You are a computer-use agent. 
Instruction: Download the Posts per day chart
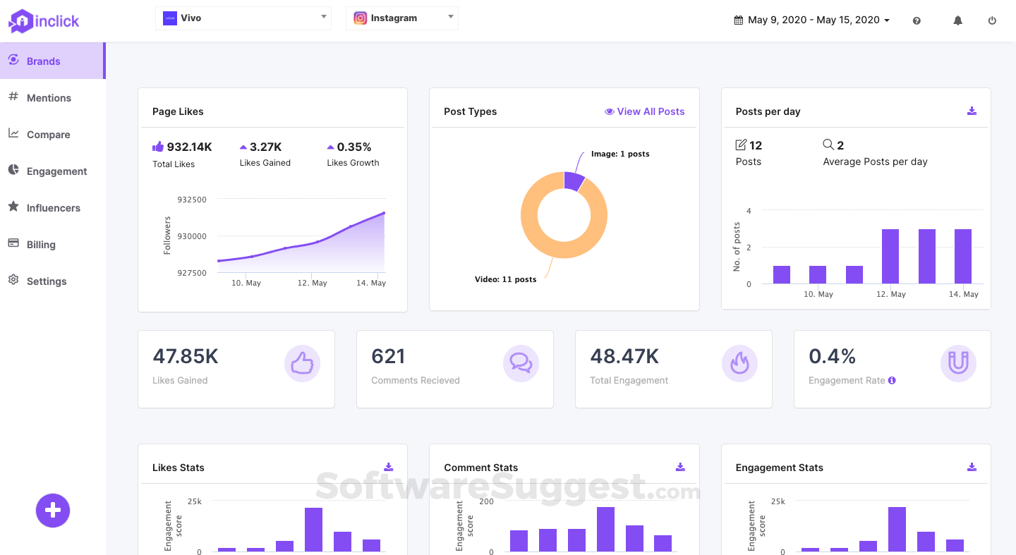(x=972, y=111)
